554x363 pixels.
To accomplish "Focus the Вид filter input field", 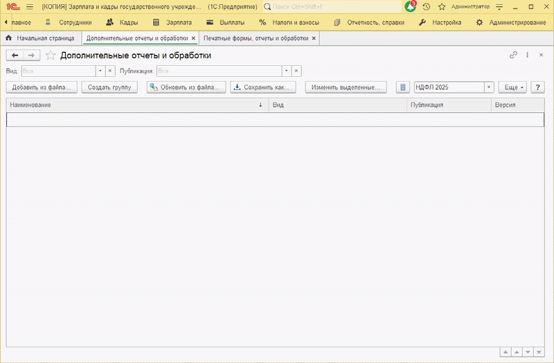I will (59, 71).
